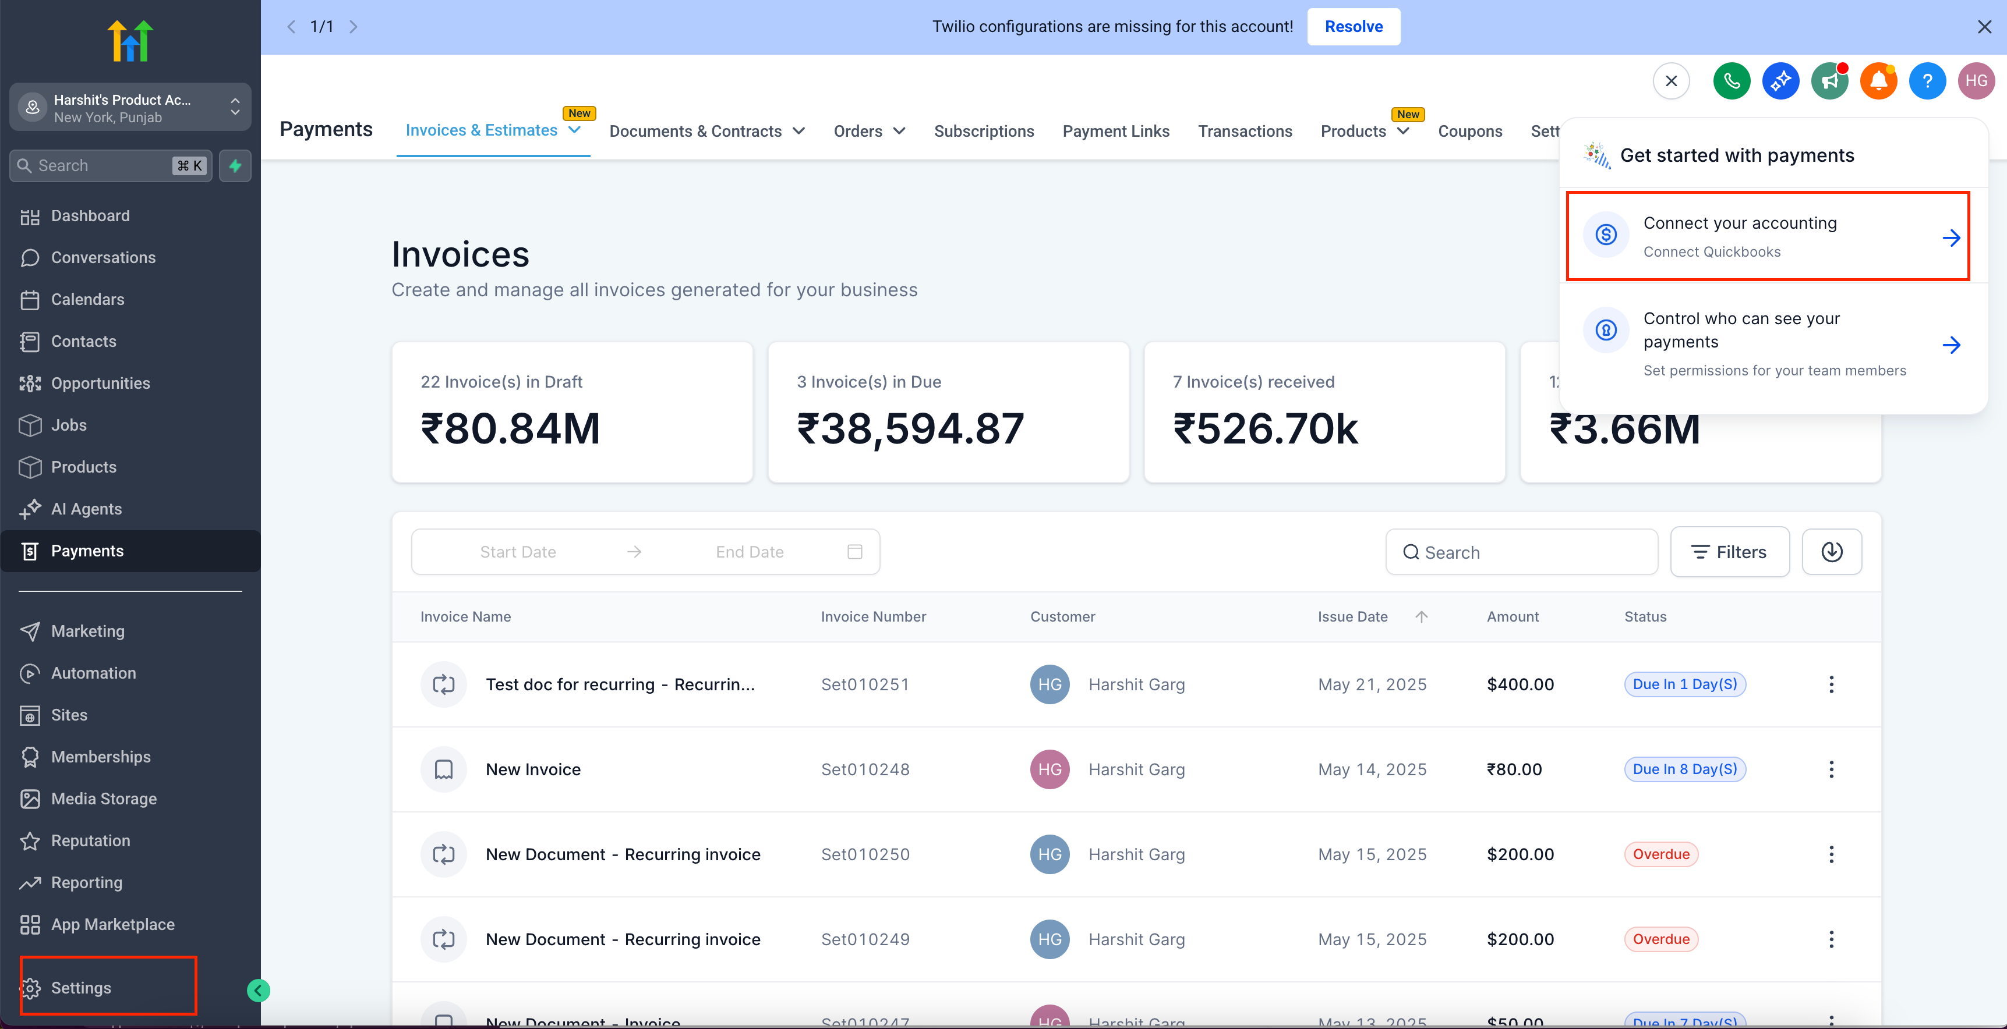Click Connect your accounting card
Viewport: 2007px width, 1029px height.
pos(1767,236)
